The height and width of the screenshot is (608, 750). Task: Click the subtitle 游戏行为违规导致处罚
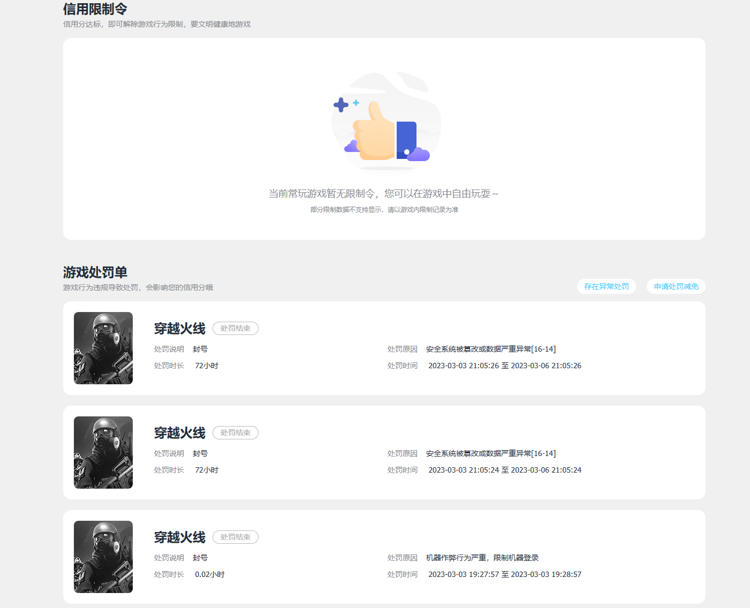(x=101, y=287)
